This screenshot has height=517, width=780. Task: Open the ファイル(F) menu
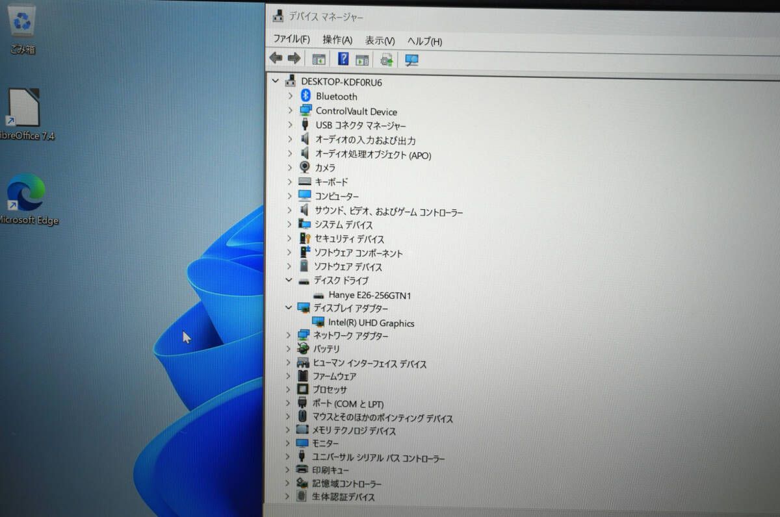pyautogui.click(x=291, y=40)
